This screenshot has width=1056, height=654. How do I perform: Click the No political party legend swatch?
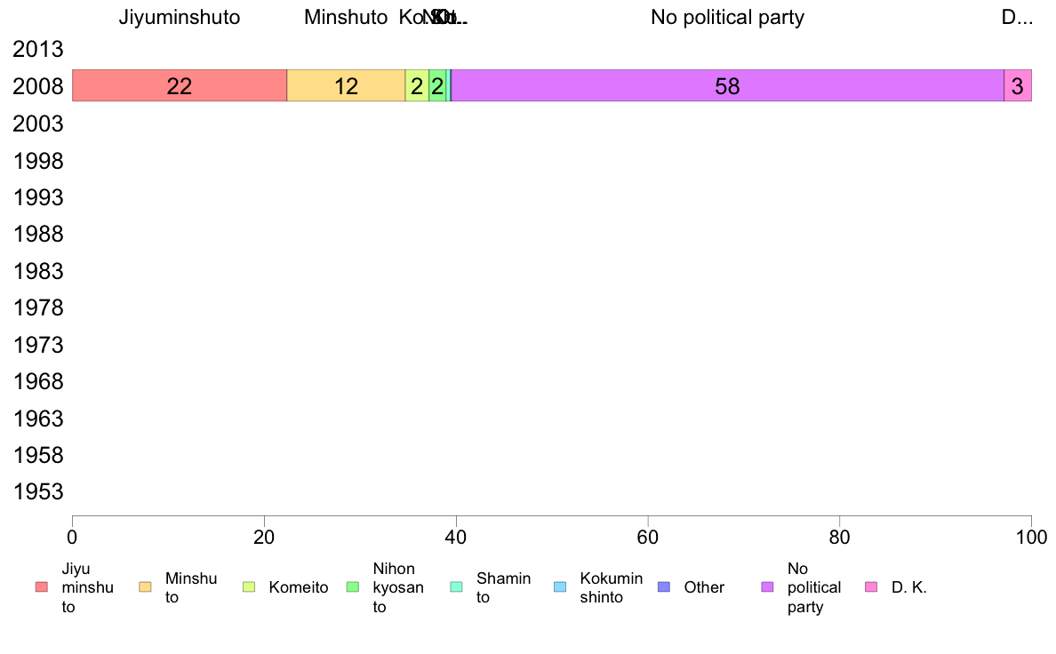coord(768,587)
